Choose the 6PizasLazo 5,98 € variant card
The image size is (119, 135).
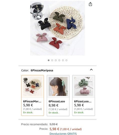click(x=83, y=96)
